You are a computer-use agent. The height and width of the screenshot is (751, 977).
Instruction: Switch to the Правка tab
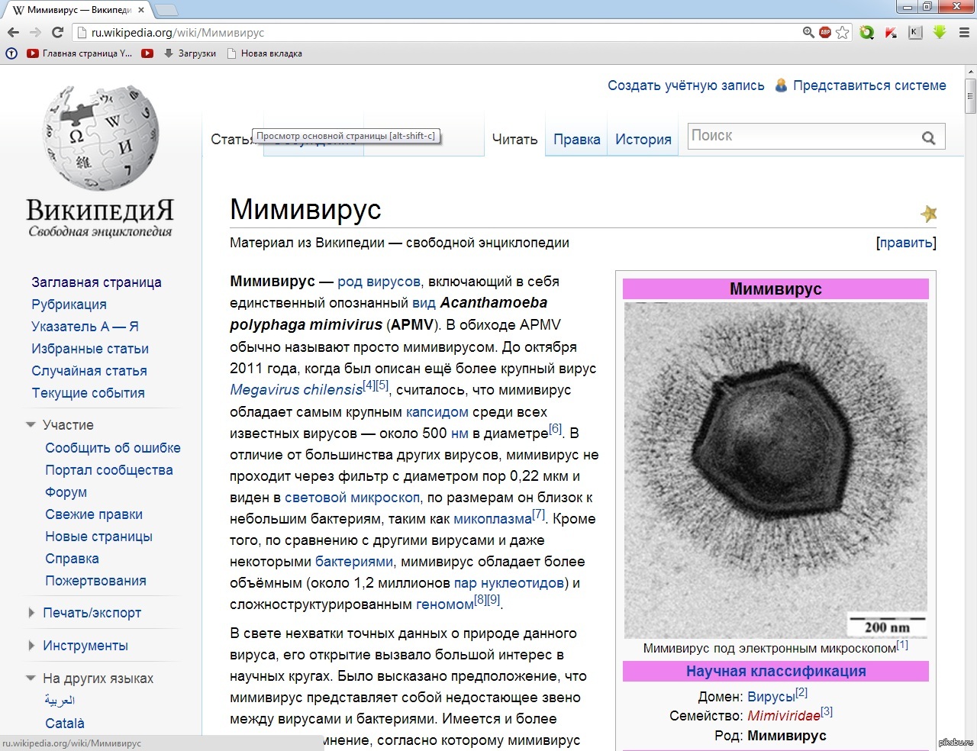(x=576, y=140)
